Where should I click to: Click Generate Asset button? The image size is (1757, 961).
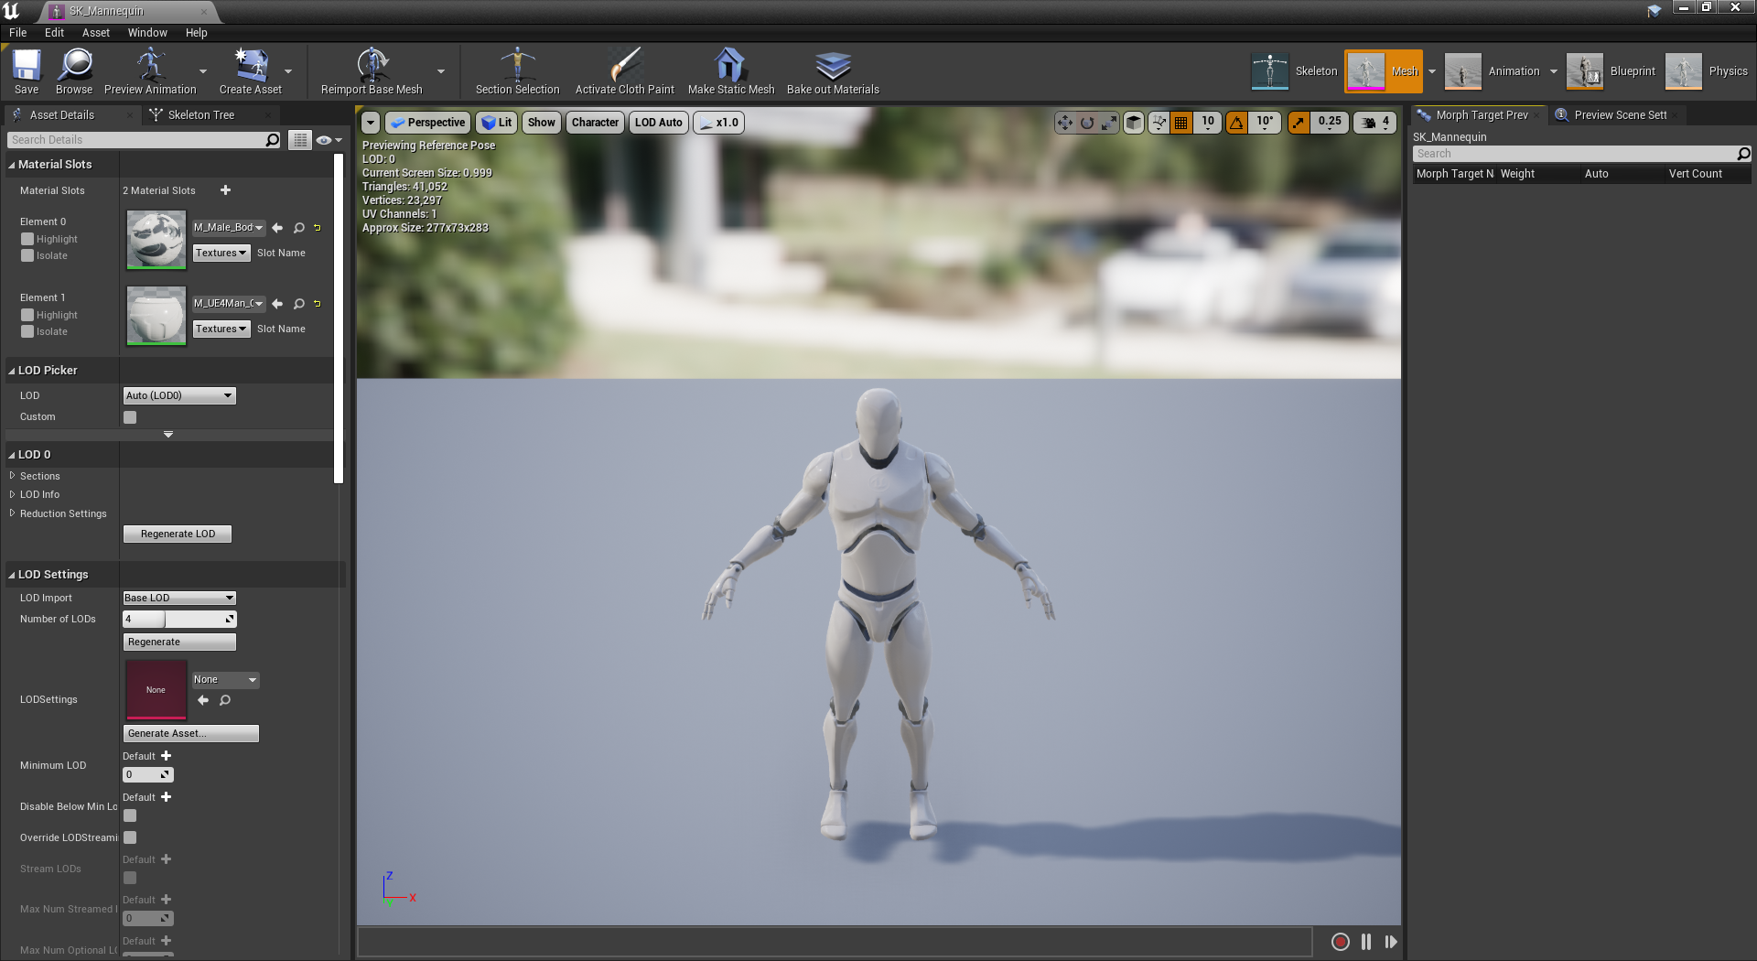190,733
